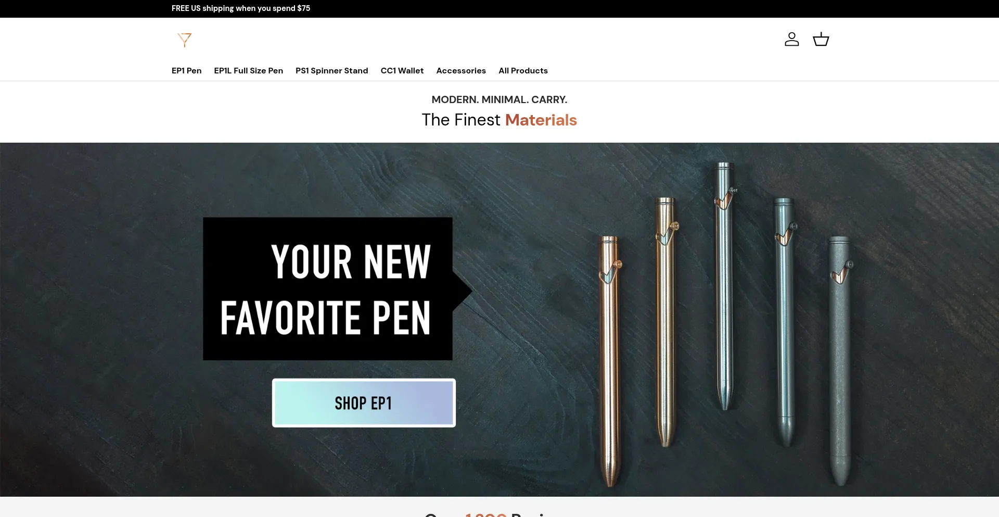The image size is (999, 517).
Task: Click the Modern Minimal Carry tagline
Action: coord(499,99)
